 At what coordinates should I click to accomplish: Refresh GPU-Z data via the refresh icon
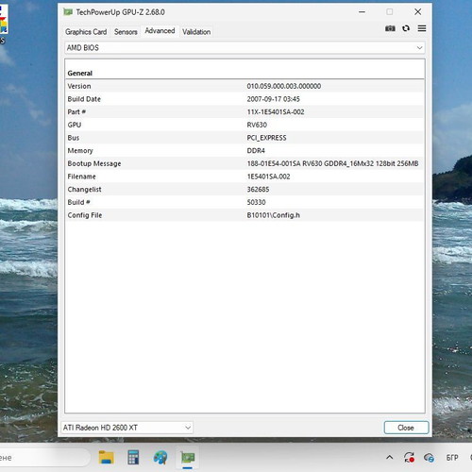[406, 28]
